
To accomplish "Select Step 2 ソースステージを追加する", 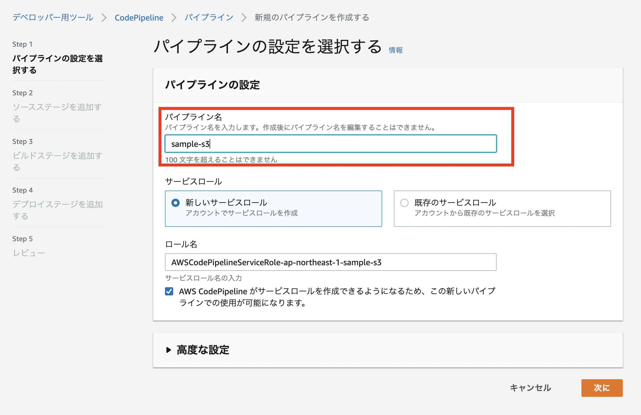I will (58, 113).
